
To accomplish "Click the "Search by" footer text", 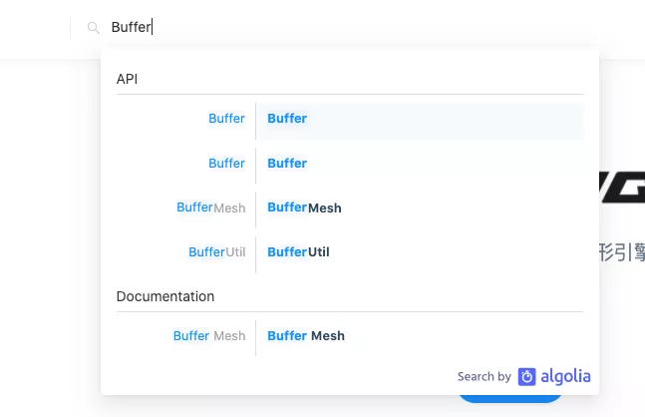I will click(x=484, y=377).
